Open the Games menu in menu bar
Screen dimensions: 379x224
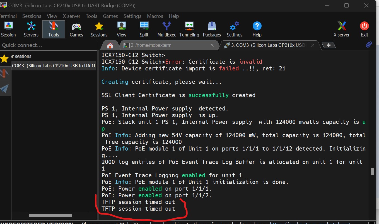[110, 16]
